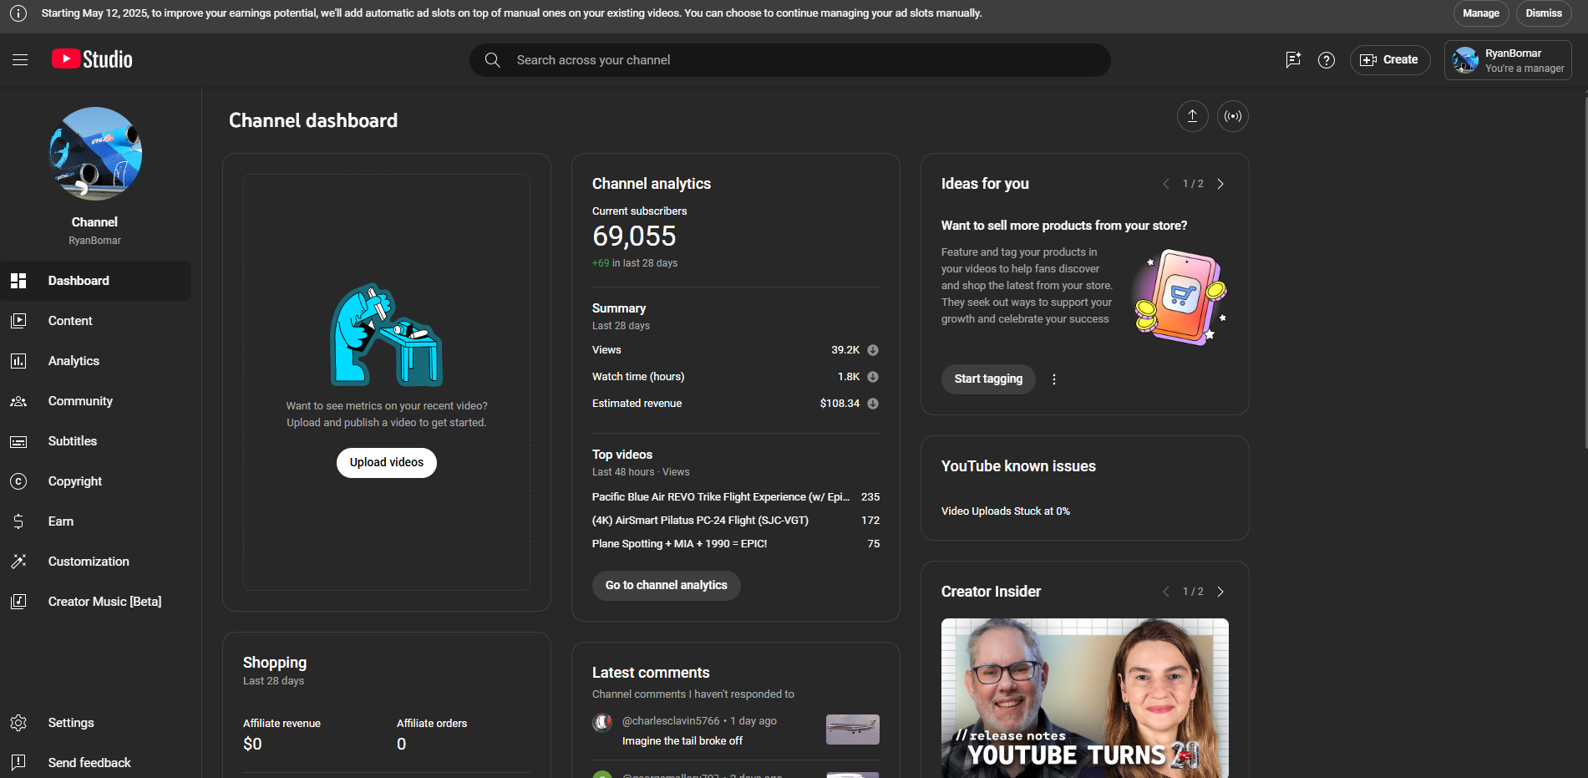Go to next Creator Insider card
Viewport: 1588px width, 778px height.
click(1220, 592)
